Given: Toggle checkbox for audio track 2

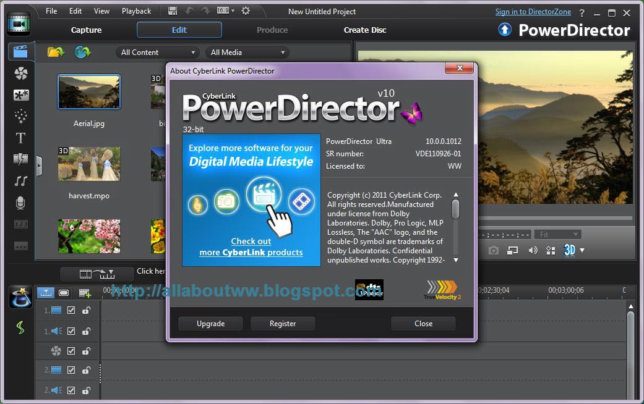Looking at the screenshot, I should [71, 390].
